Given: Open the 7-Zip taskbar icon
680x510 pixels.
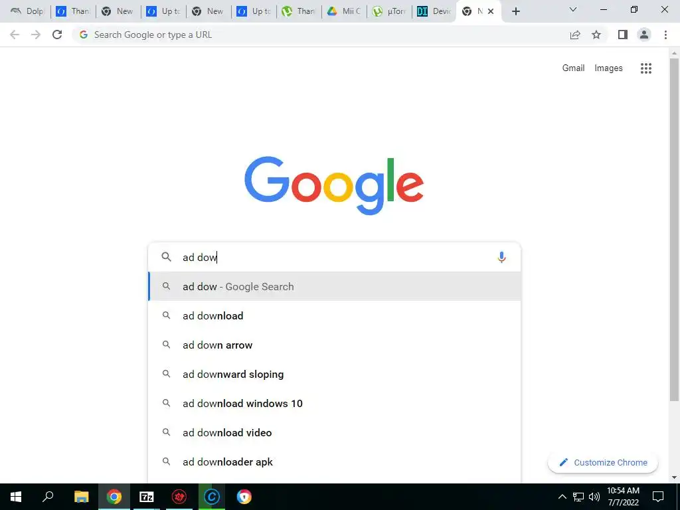Looking at the screenshot, I should [x=147, y=497].
